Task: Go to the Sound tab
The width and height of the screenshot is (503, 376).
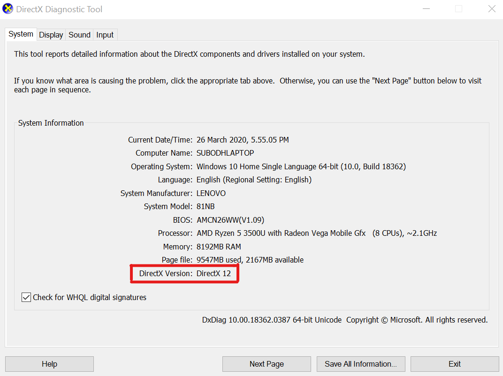Action: point(79,35)
